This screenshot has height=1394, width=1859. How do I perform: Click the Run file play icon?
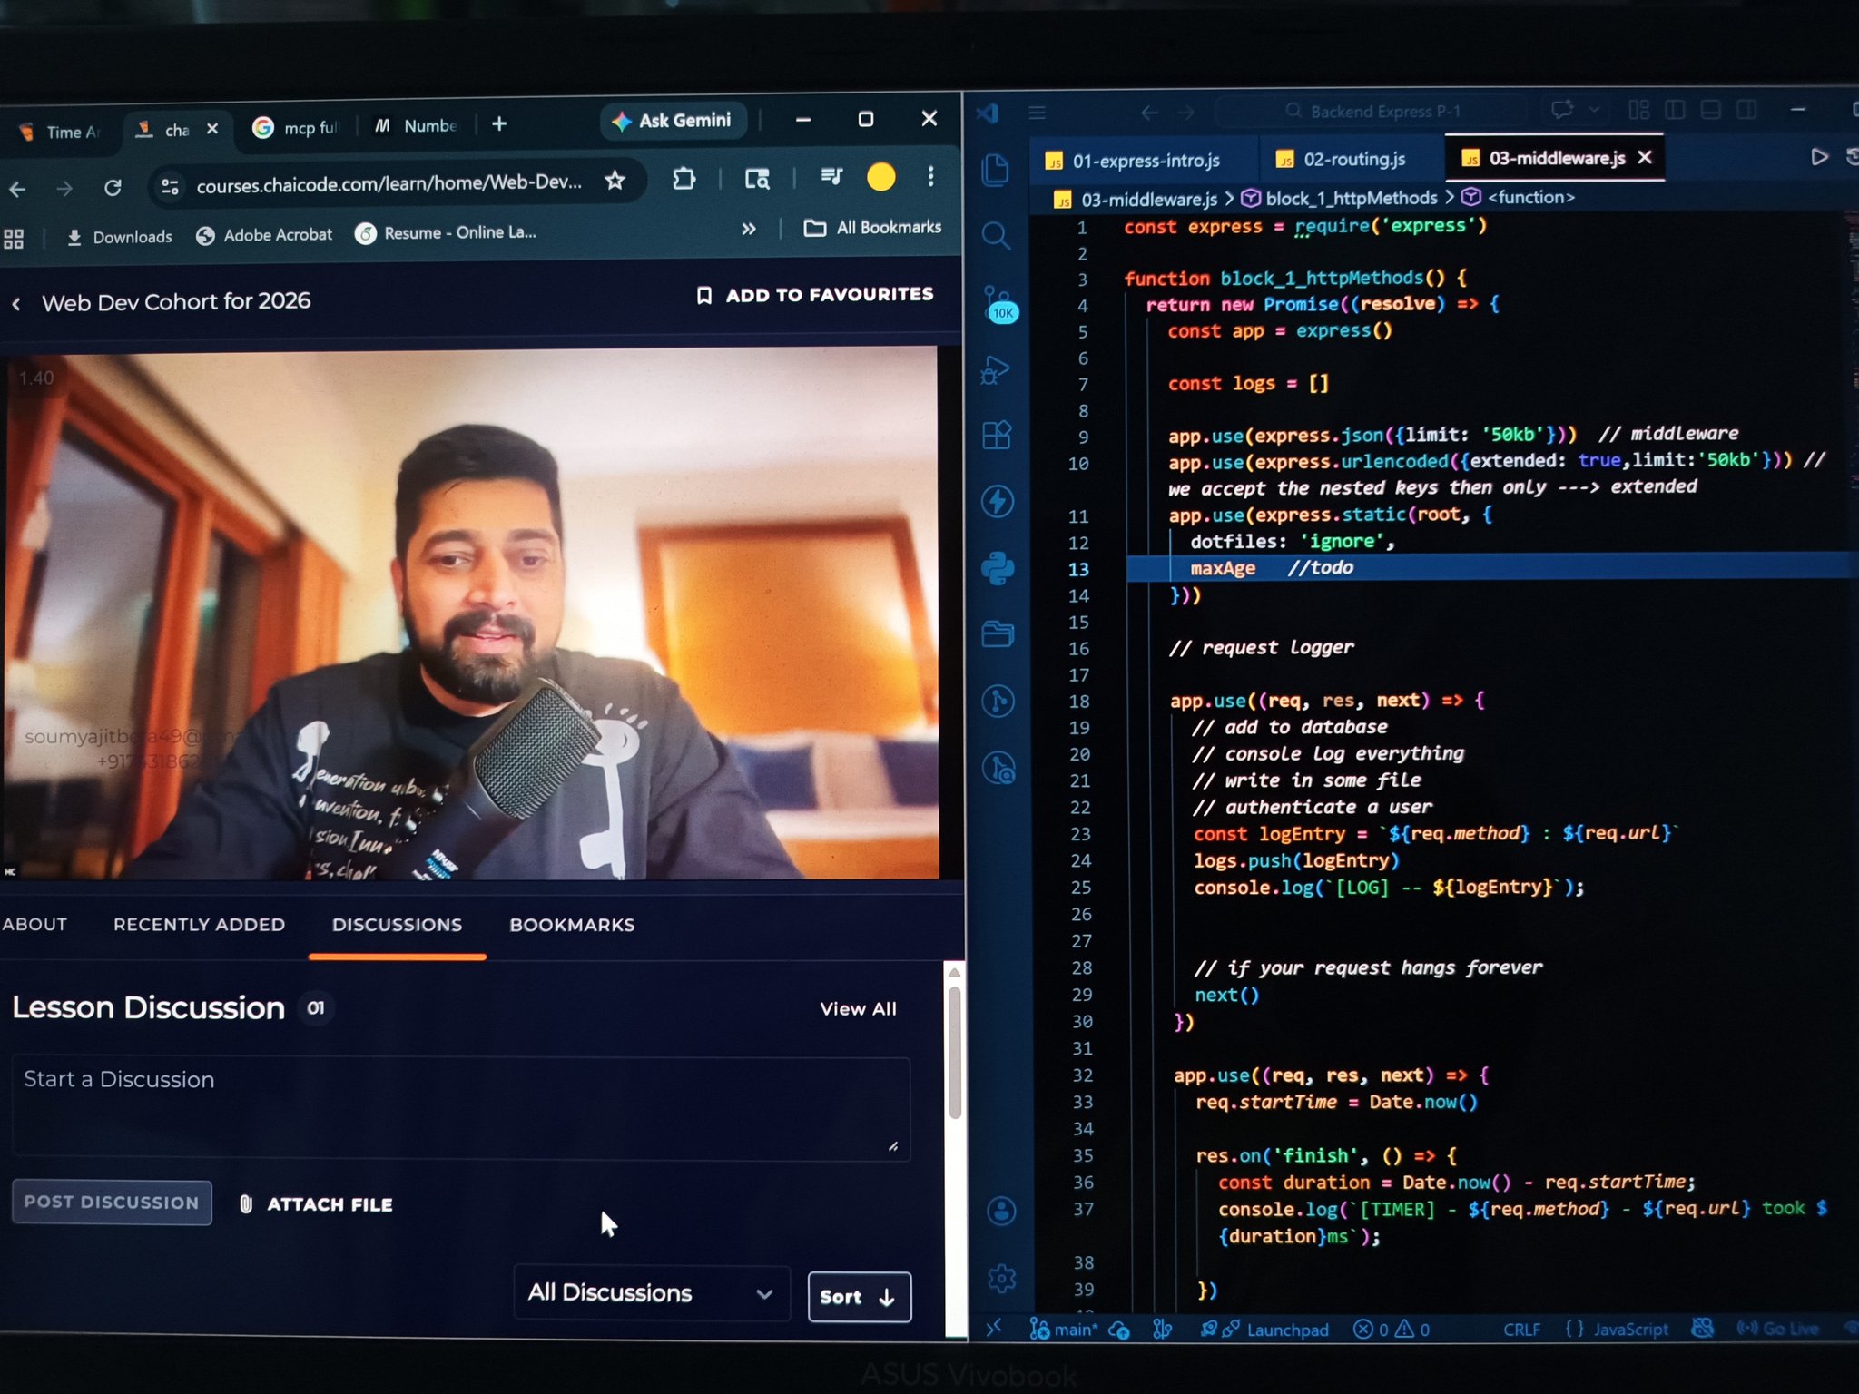(x=1818, y=157)
